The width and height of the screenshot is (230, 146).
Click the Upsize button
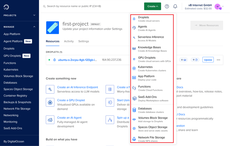click(x=208, y=60)
